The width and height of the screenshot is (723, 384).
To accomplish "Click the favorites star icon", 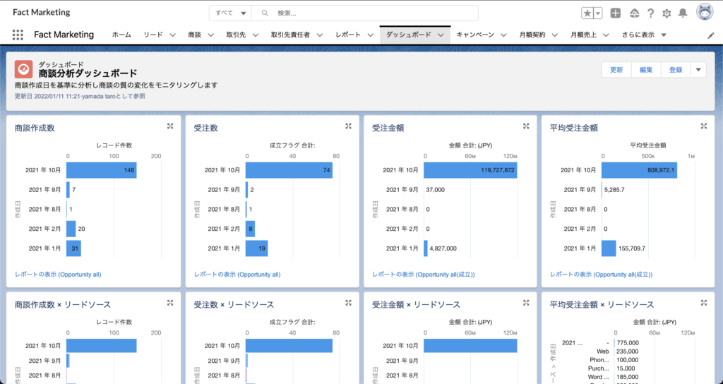I will coord(587,13).
